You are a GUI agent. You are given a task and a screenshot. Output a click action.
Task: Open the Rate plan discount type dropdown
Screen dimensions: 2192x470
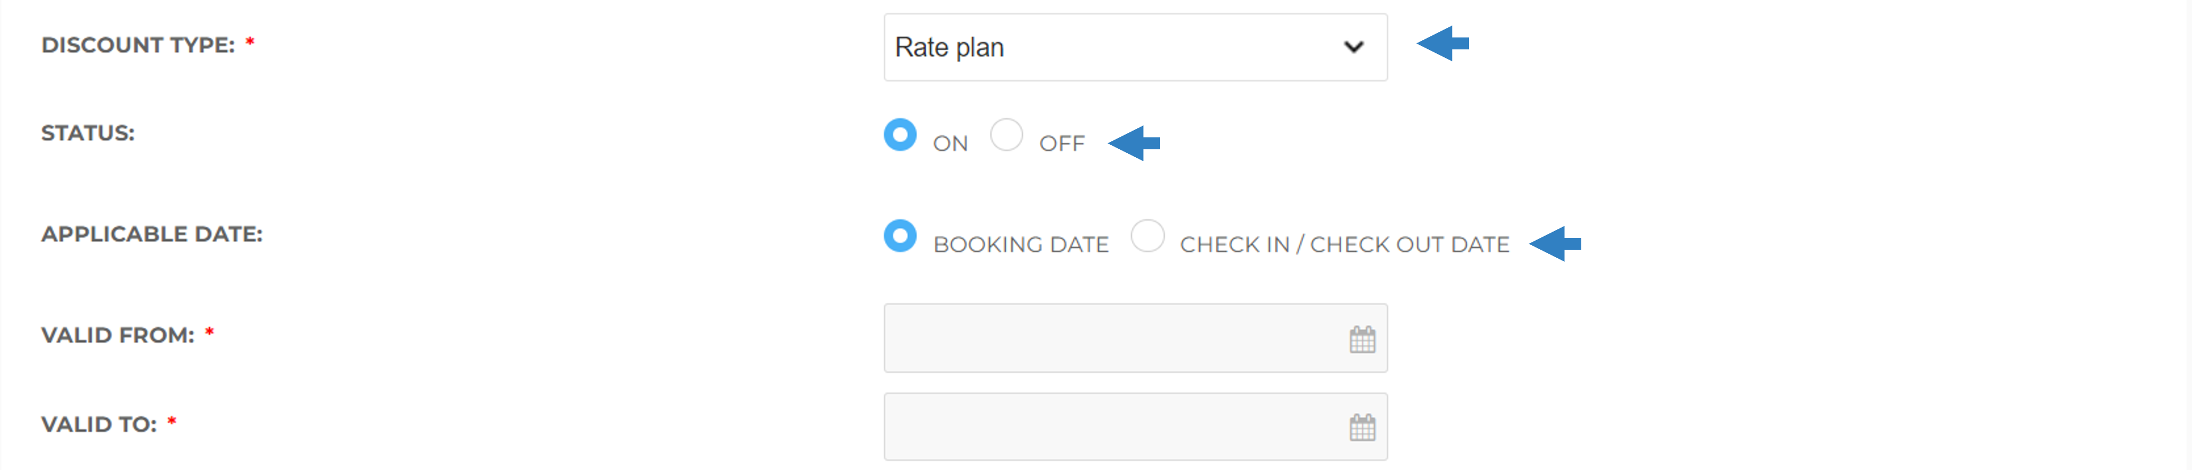(x=1135, y=48)
